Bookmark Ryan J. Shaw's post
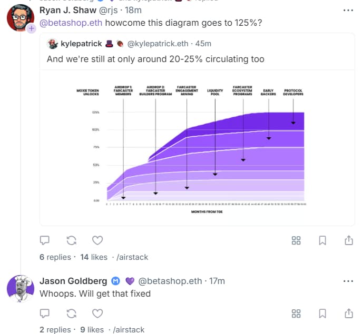The image size is (362, 334). 322,240
